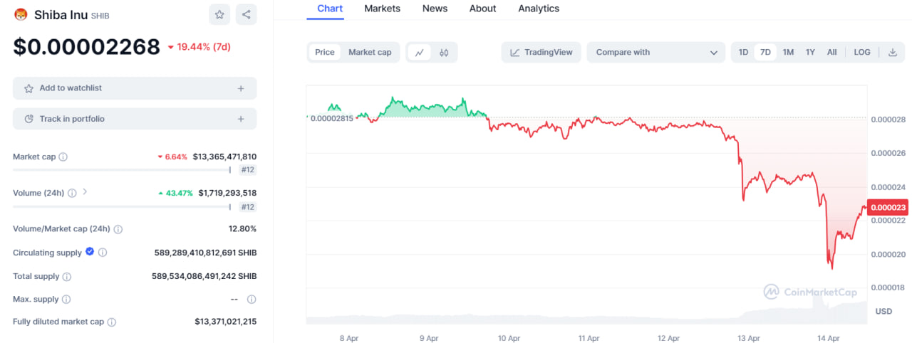Click fully diluted value $13,371,021,215
Image resolution: width=912 pixels, height=343 pixels.
coord(225,322)
